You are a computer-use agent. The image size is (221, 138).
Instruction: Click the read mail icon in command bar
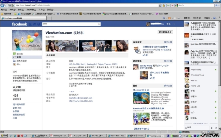coord(175,18)
